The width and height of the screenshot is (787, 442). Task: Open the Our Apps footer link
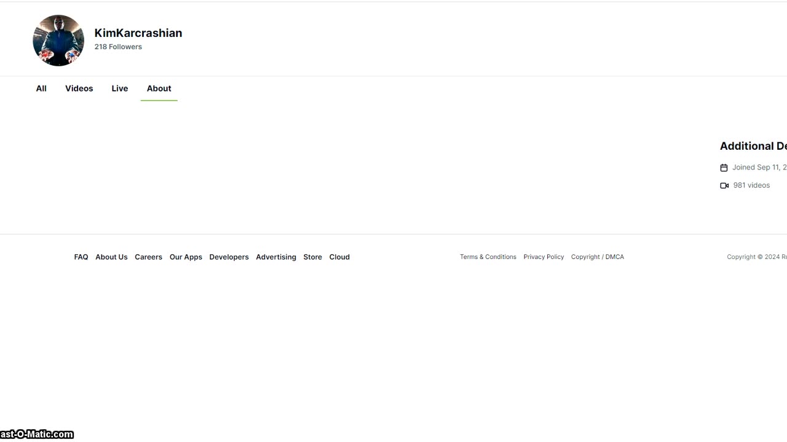[186, 257]
